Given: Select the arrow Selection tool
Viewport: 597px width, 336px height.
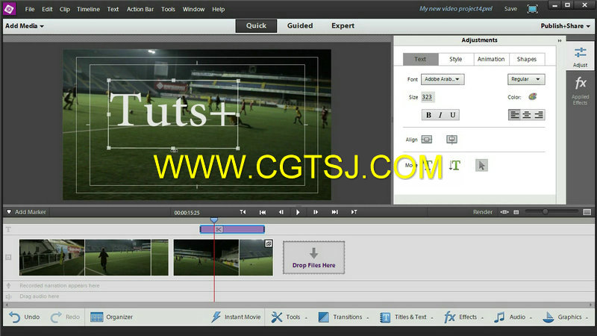Looking at the screenshot, I should click(x=481, y=165).
